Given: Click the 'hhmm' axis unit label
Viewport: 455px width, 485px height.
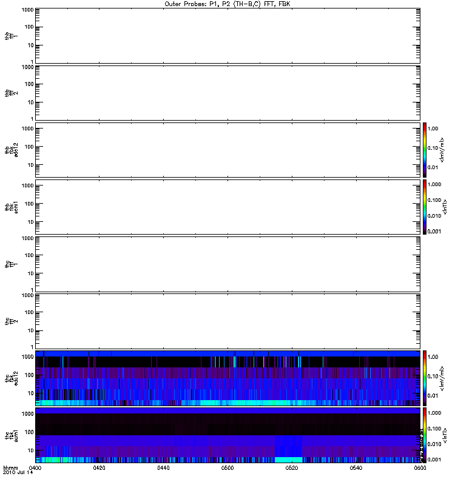Looking at the screenshot, I should pyautogui.click(x=10, y=467).
